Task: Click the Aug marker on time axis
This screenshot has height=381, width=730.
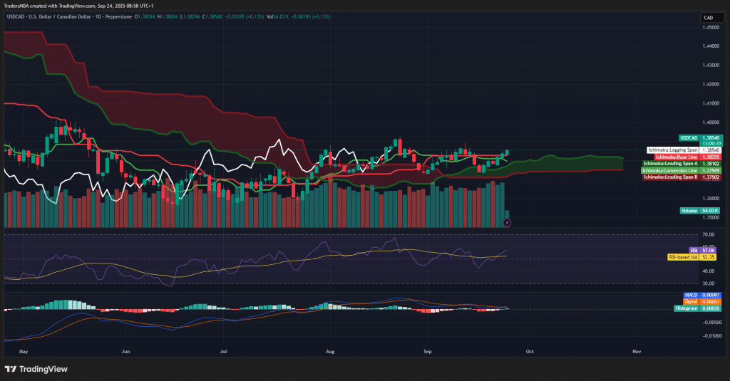Action: (x=330, y=351)
